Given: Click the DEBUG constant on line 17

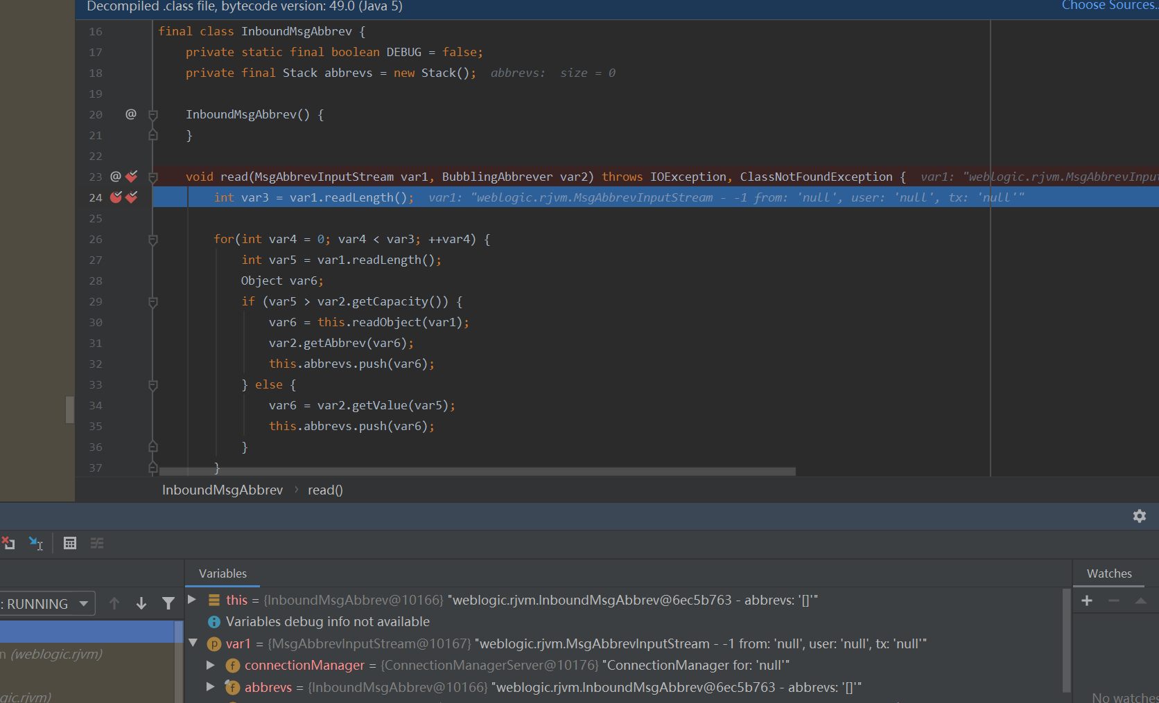Looking at the screenshot, I should [x=403, y=52].
